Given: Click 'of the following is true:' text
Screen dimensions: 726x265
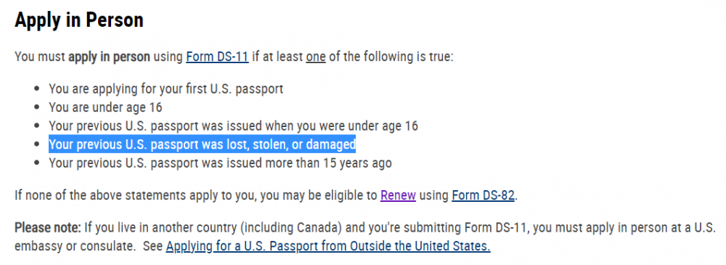Looking at the screenshot, I should click(x=391, y=57).
